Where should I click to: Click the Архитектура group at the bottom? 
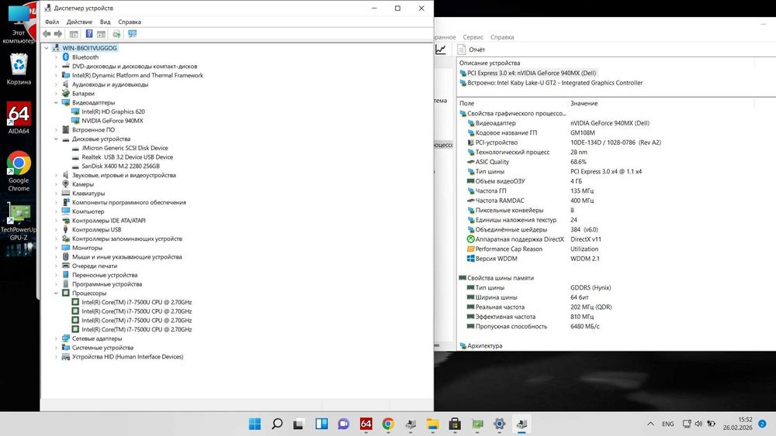(484, 345)
